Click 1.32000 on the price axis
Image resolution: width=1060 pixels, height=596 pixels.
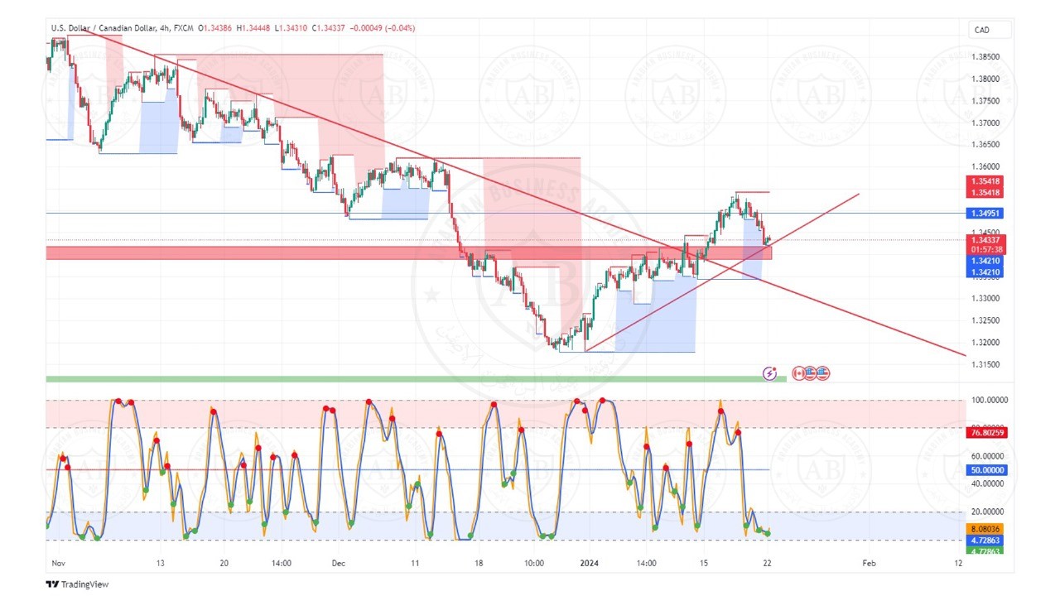(986, 343)
